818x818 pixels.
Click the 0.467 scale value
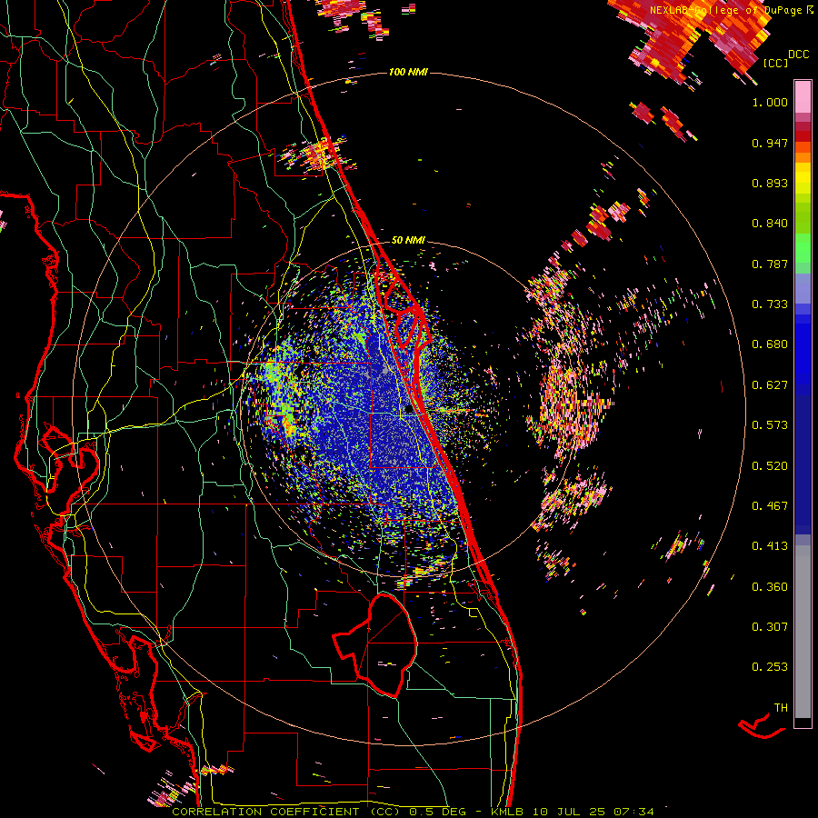(x=770, y=506)
